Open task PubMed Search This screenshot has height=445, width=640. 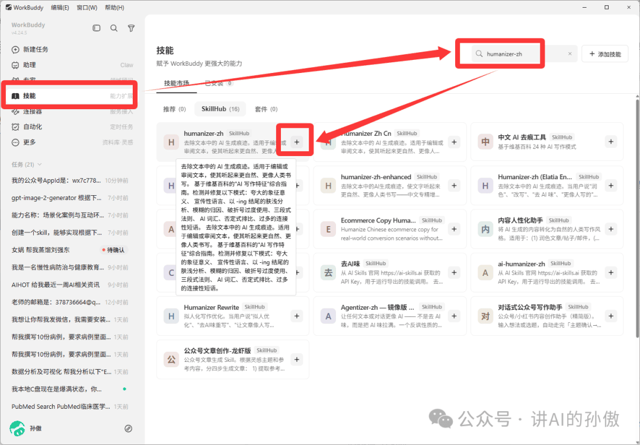[x=70, y=406]
